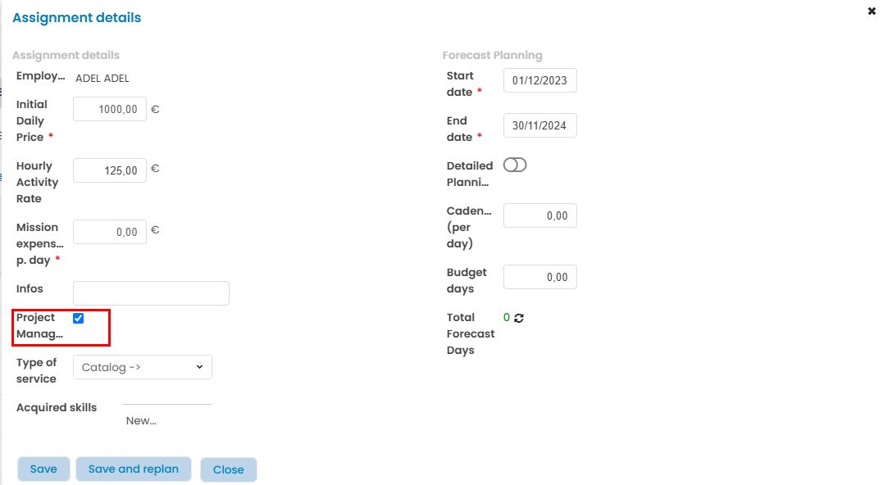The height and width of the screenshot is (485, 883).
Task: Enable the Detailed Planning toggle
Action: pyautogui.click(x=515, y=165)
